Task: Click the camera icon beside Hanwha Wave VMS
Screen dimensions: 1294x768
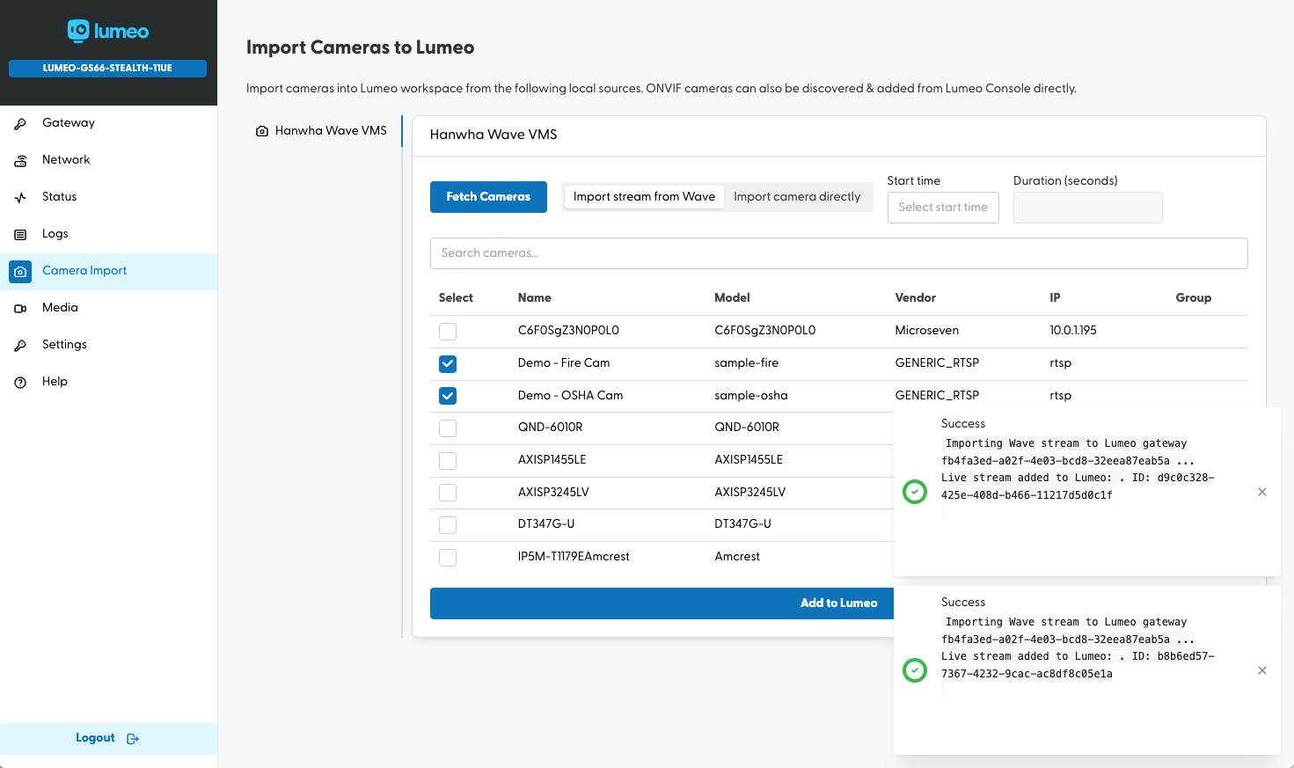Action: 262,131
